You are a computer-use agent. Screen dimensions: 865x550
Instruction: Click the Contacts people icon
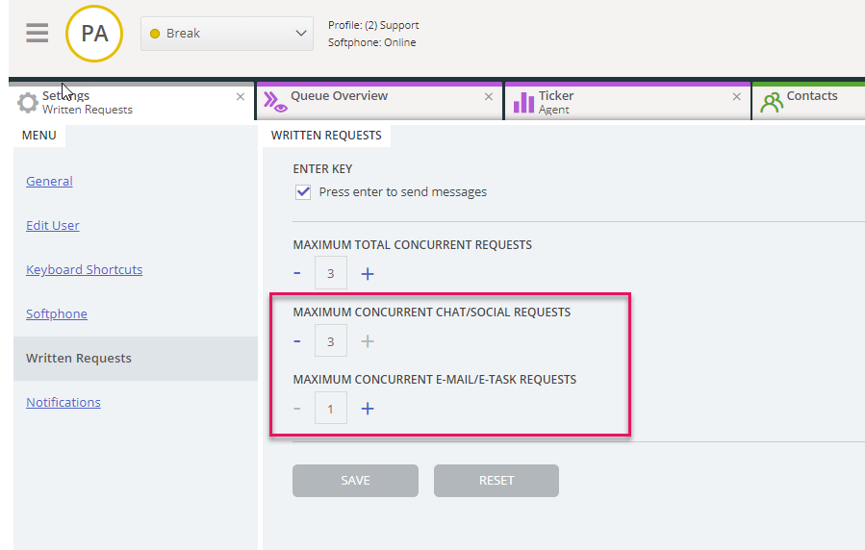tap(772, 102)
